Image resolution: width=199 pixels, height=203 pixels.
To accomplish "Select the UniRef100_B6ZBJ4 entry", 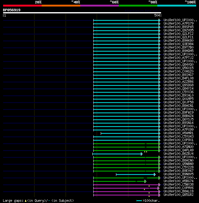I will click(178, 154).
